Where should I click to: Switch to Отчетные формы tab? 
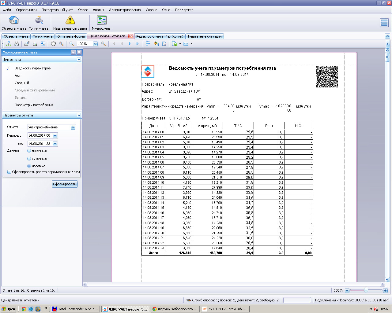point(71,36)
